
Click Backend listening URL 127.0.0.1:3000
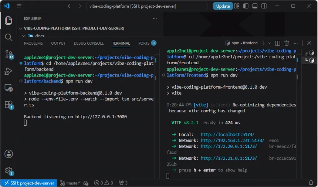(x=101, y=117)
